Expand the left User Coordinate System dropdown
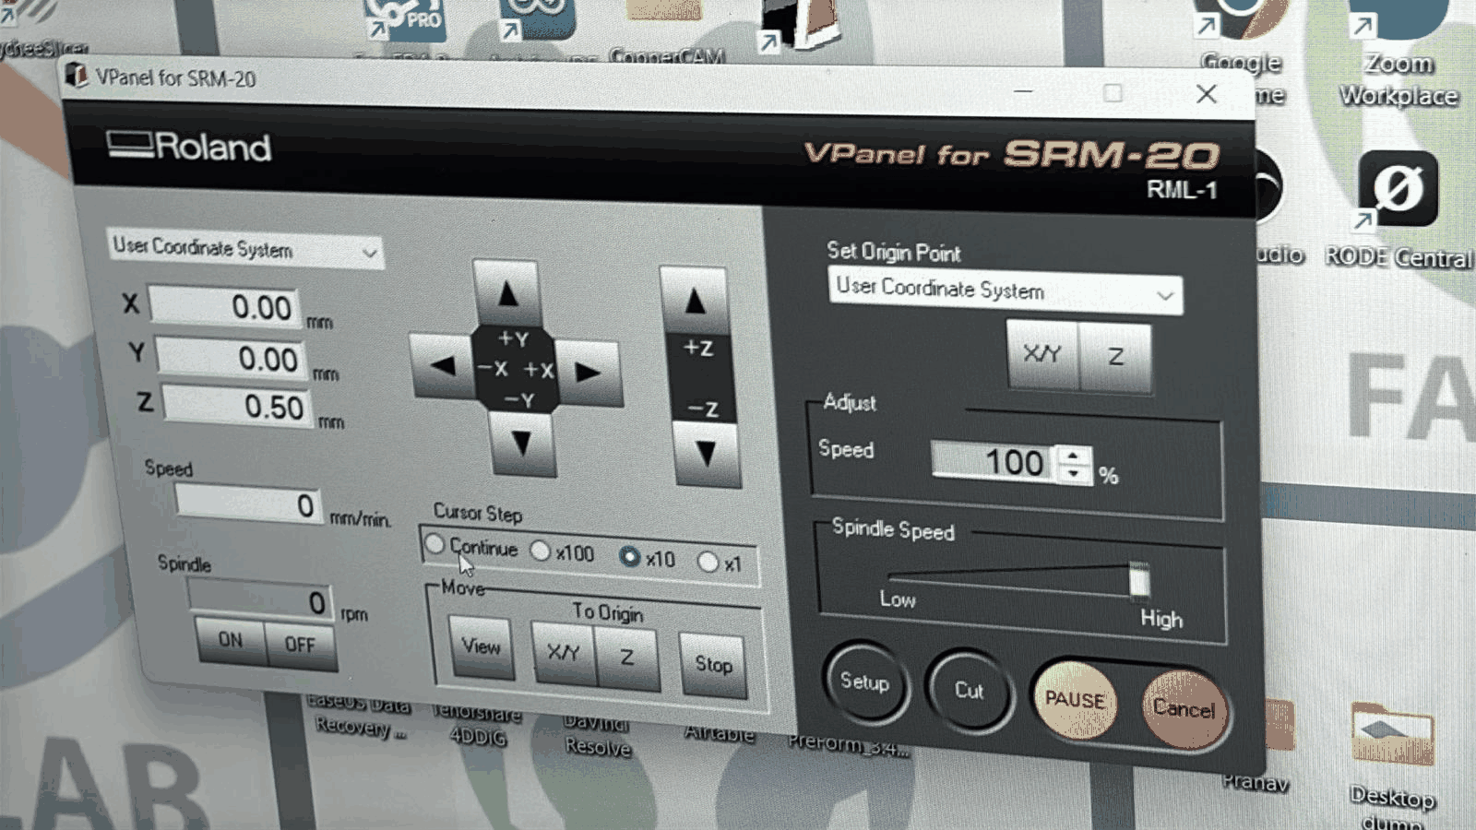 [x=244, y=249]
